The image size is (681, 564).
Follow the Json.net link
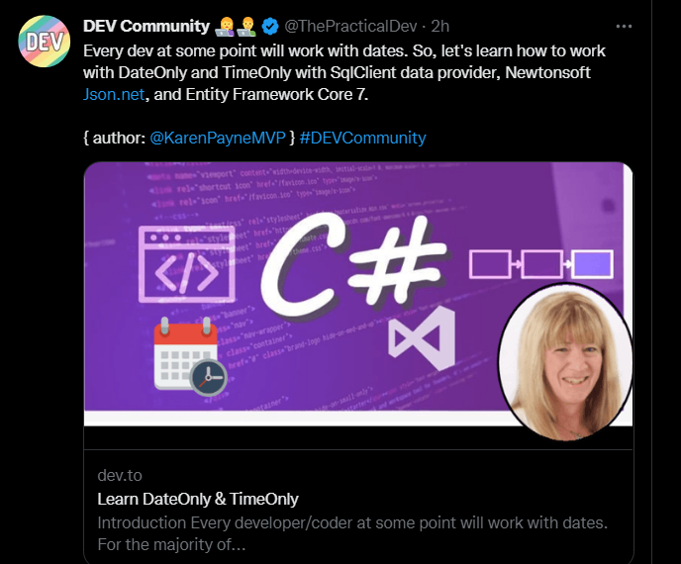pos(114,94)
